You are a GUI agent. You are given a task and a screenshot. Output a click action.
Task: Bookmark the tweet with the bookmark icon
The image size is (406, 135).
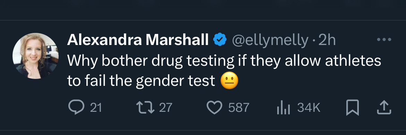coord(353,107)
